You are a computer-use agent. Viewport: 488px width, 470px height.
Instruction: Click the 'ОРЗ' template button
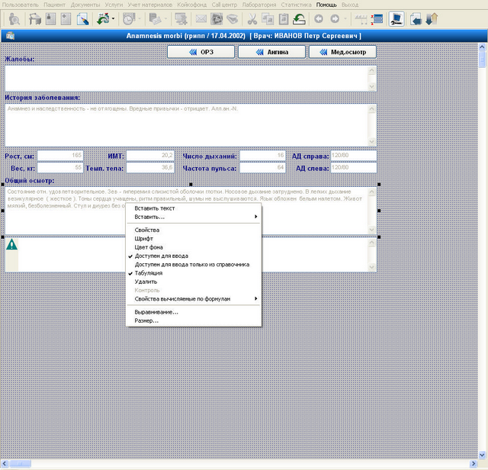click(201, 52)
